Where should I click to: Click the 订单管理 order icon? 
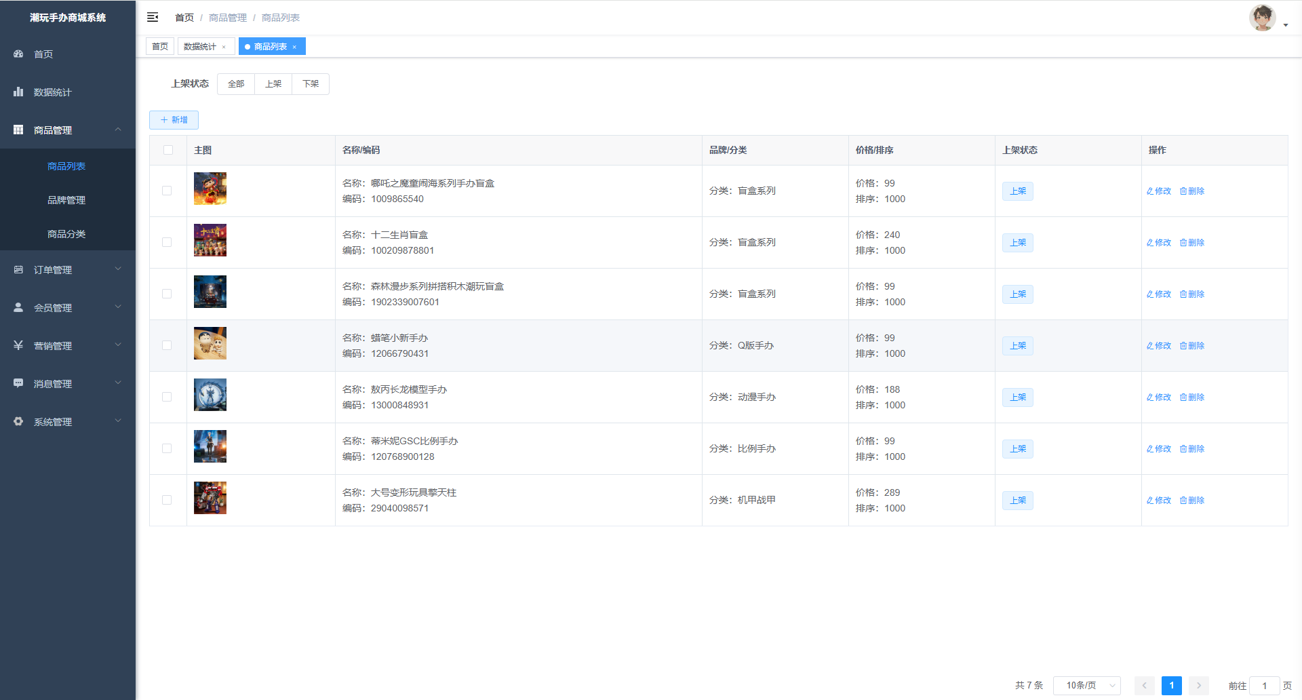[x=18, y=269]
